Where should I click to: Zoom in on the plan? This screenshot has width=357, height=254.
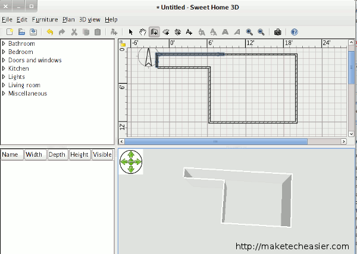(249, 32)
